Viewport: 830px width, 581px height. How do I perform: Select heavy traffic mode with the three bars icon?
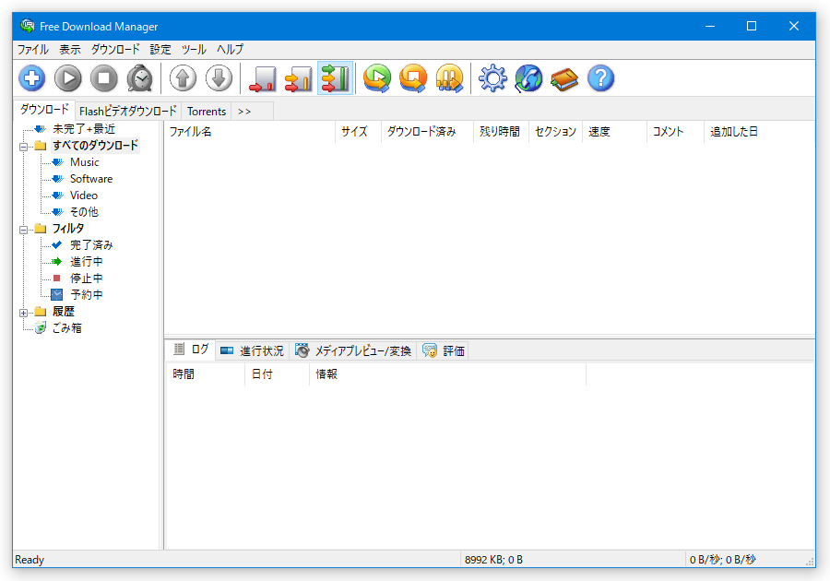(x=335, y=78)
